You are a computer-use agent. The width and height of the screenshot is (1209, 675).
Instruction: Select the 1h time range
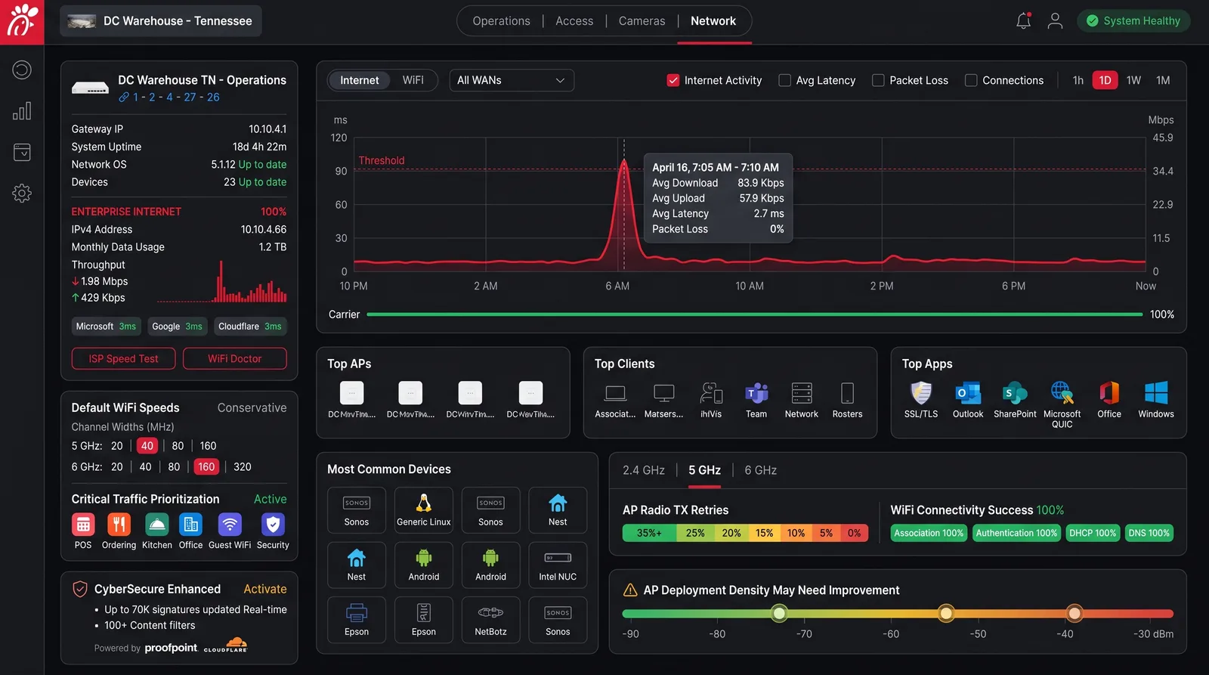[x=1078, y=80]
